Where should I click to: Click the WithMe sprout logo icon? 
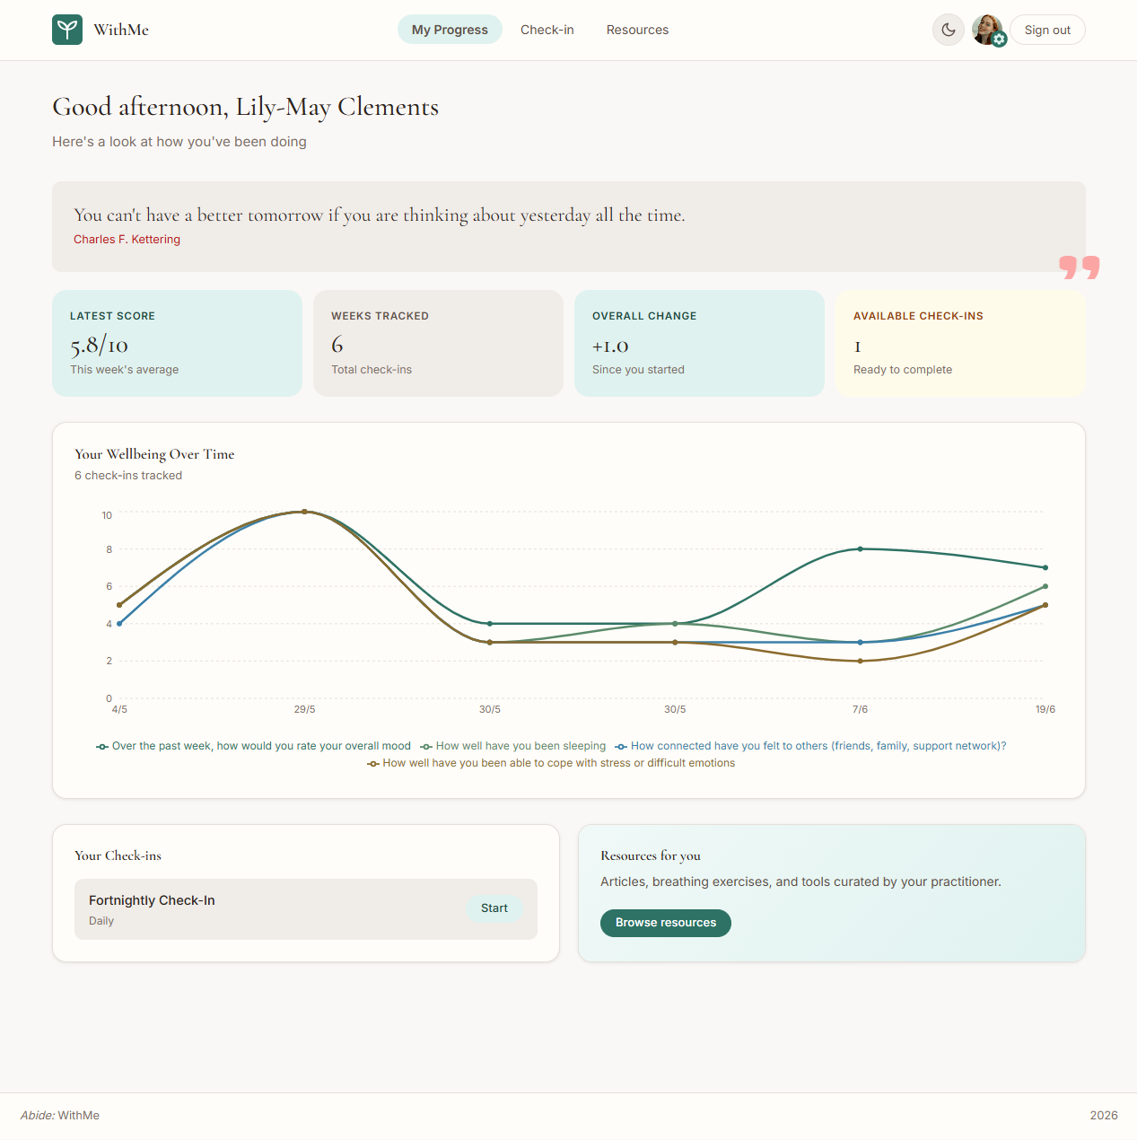(67, 30)
